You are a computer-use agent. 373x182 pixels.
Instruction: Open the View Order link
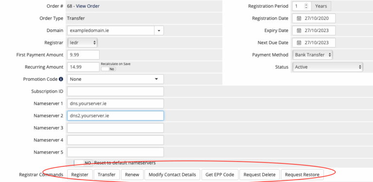(x=87, y=6)
